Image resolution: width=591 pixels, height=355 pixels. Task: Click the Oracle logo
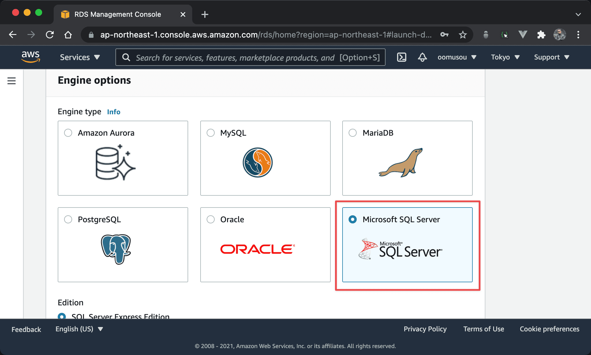258,249
